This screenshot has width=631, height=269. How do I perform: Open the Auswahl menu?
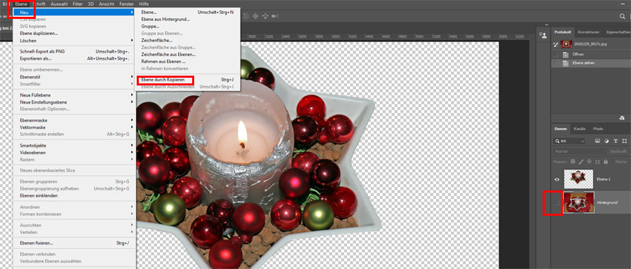[x=59, y=4]
